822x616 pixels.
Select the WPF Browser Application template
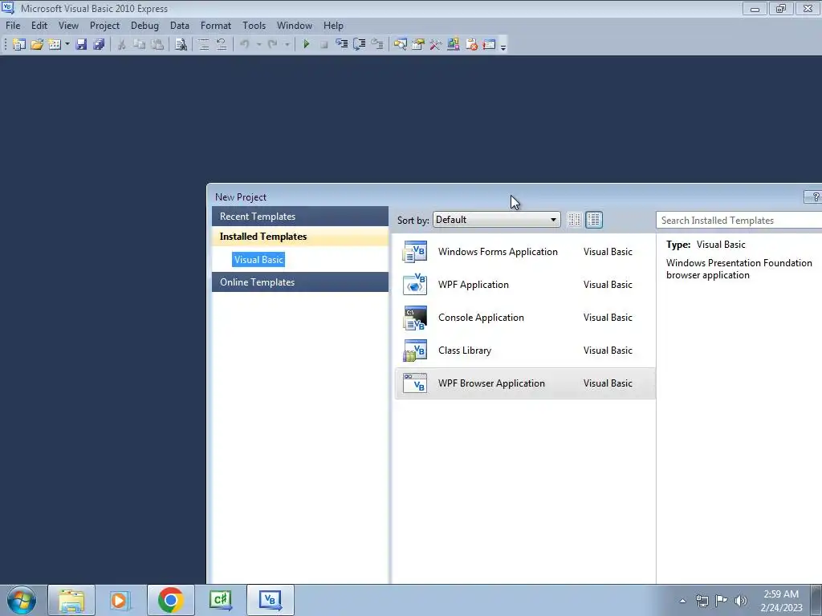pos(525,383)
